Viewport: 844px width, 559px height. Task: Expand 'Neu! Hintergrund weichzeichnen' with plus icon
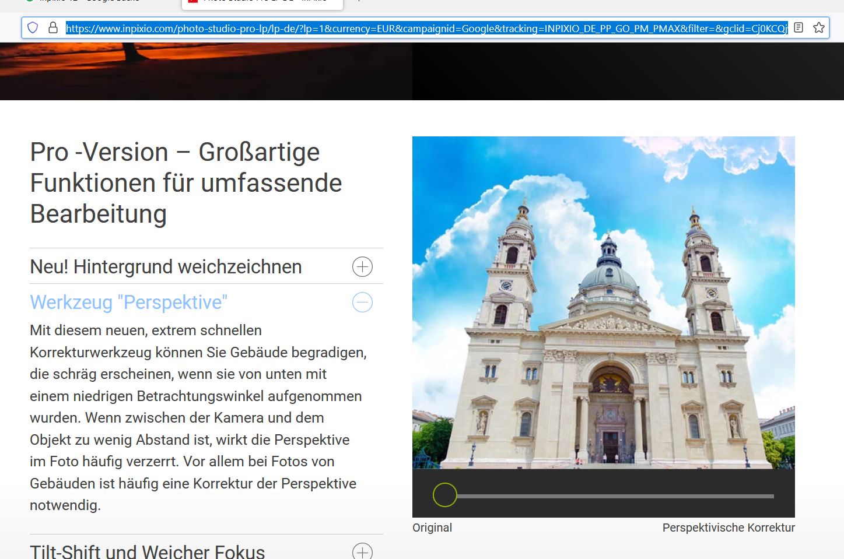(x=362, y=267)
